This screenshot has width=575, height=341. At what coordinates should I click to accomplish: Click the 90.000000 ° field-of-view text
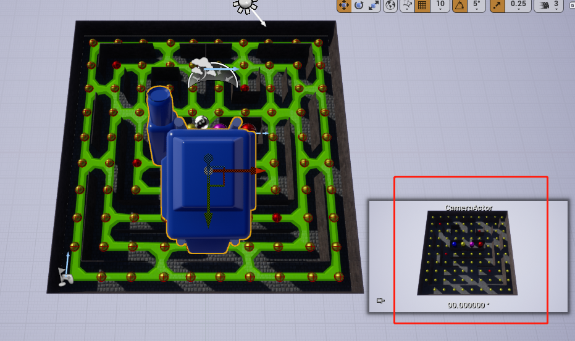(468, 305)
